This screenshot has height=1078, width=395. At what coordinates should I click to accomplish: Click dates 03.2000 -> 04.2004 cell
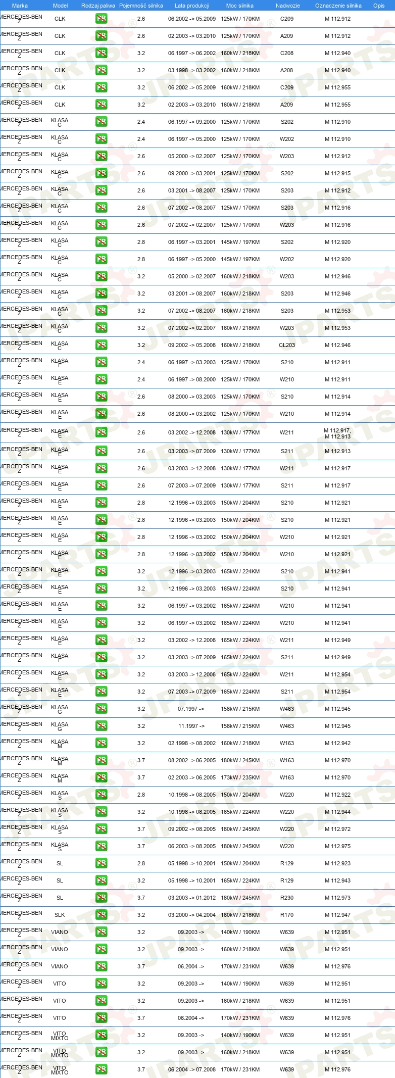point(192,915)
